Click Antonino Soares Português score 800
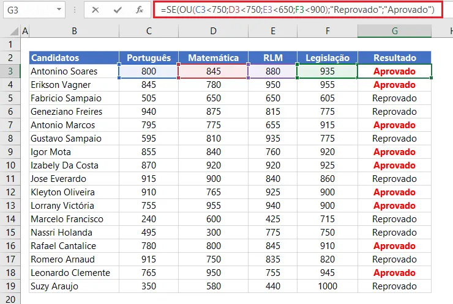Image resolution: width=453 pixels, height=304 pixels. 149,71
